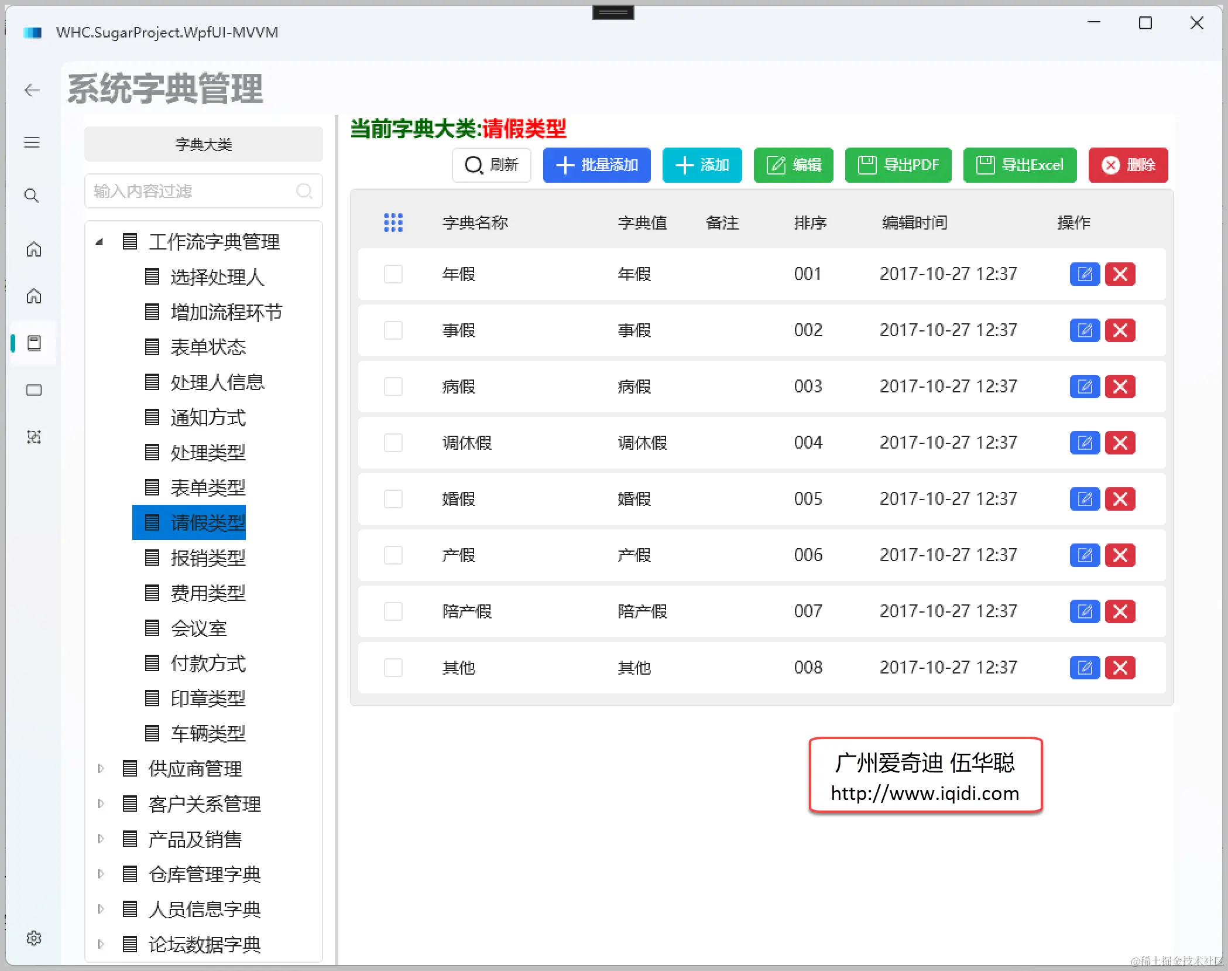Click edit icon for 年假 row

click(x=1085, y=274)
